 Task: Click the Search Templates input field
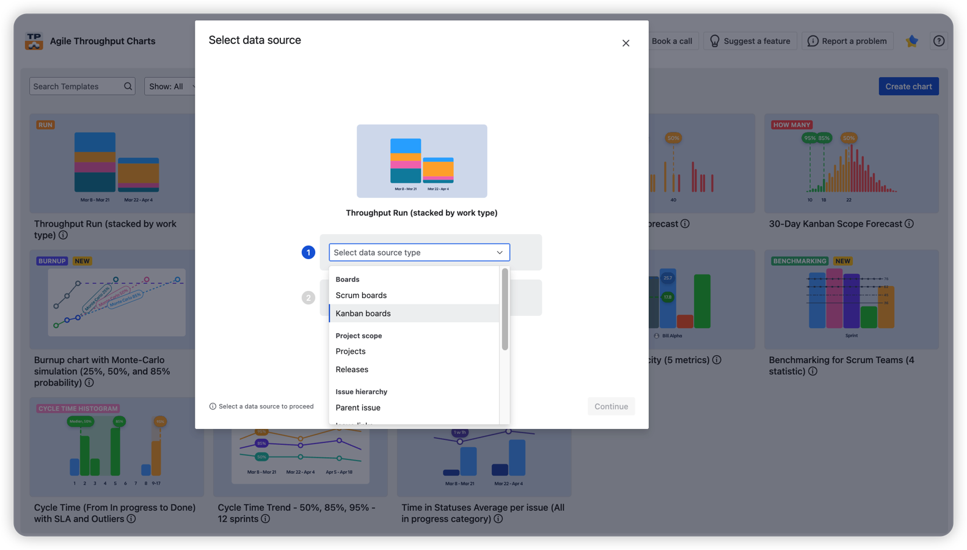pyautogui.click(x=82, y=86)
